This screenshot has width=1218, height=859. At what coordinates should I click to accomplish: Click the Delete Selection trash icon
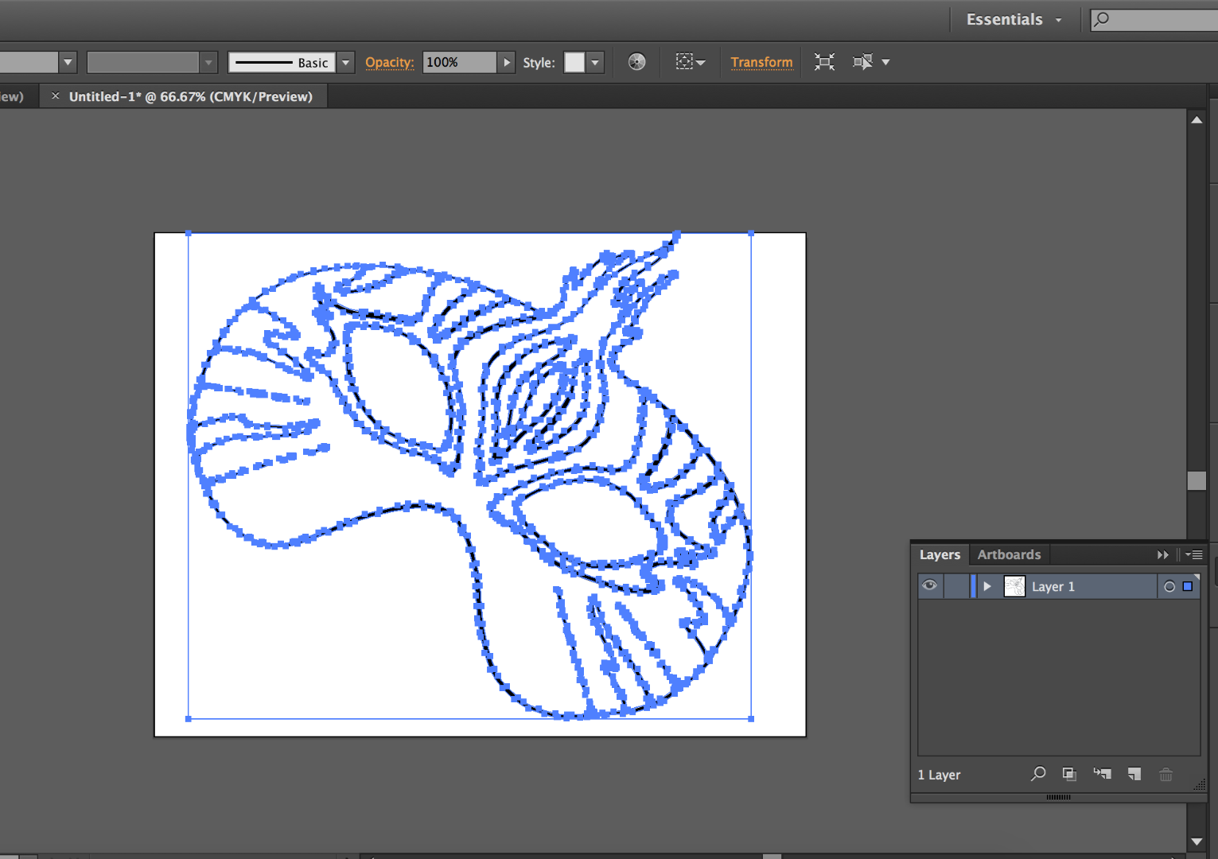[x=1165, y=774]
